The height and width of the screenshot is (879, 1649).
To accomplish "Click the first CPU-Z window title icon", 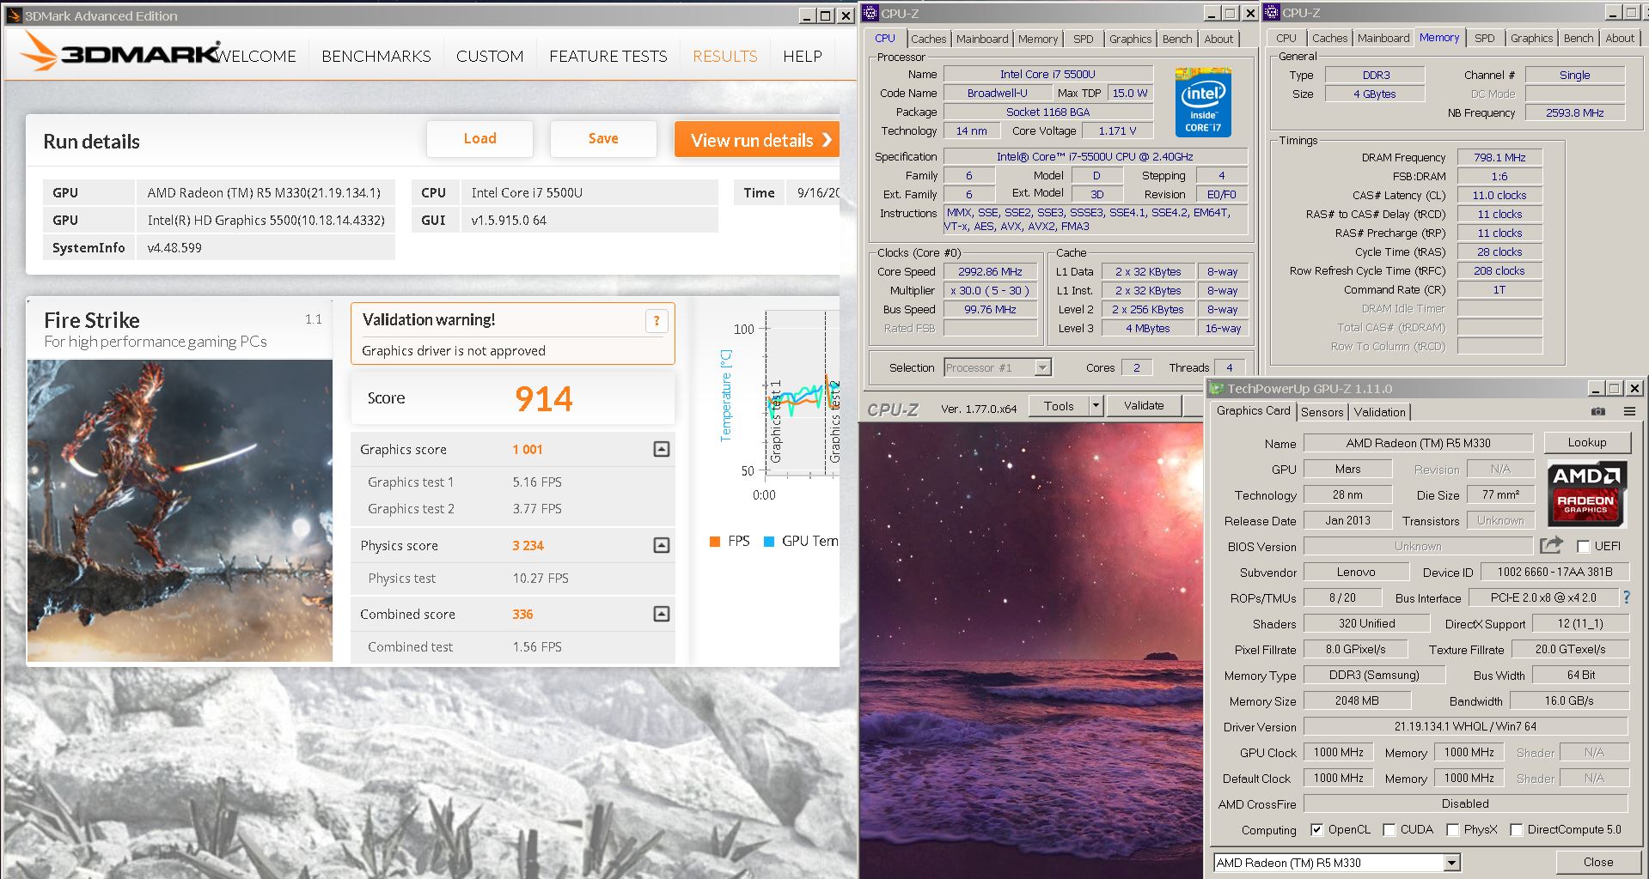I will click(x=870, y=13).
